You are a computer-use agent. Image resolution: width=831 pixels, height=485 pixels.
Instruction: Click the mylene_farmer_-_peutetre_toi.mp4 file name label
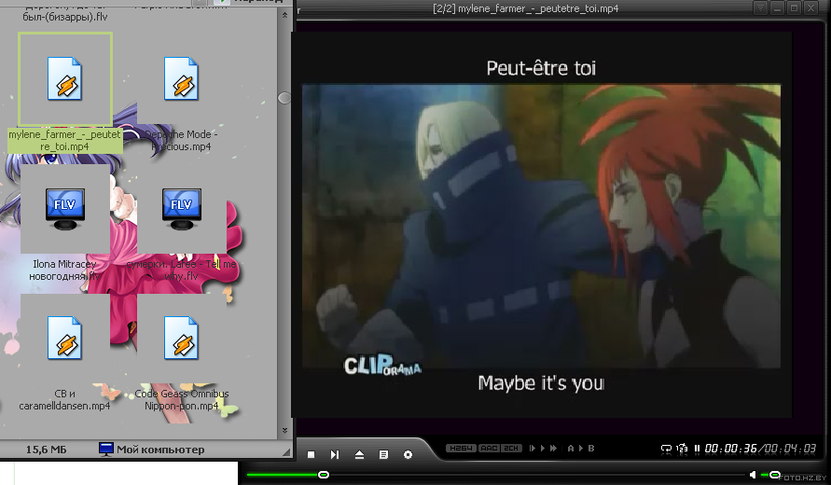click(x=64, y=141)
